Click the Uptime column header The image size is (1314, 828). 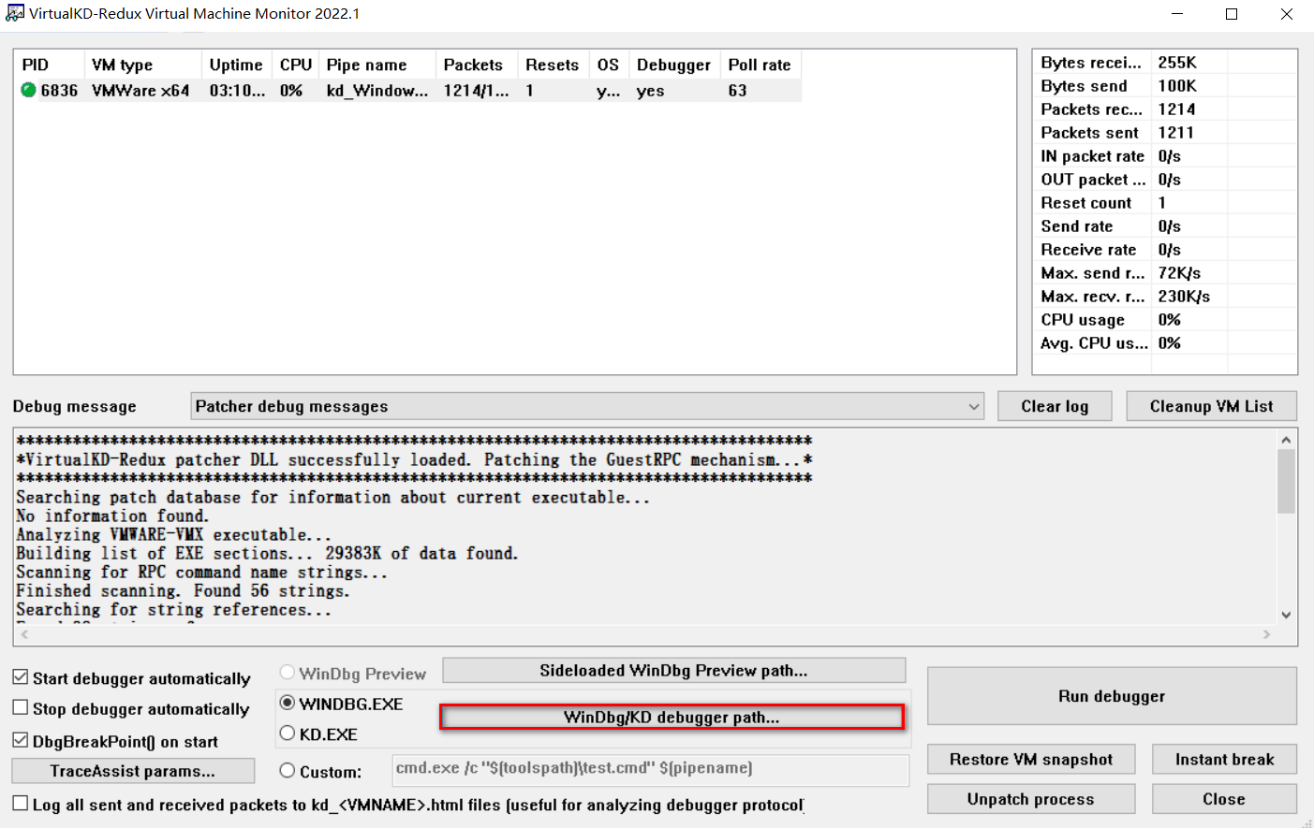coord(236,65)
